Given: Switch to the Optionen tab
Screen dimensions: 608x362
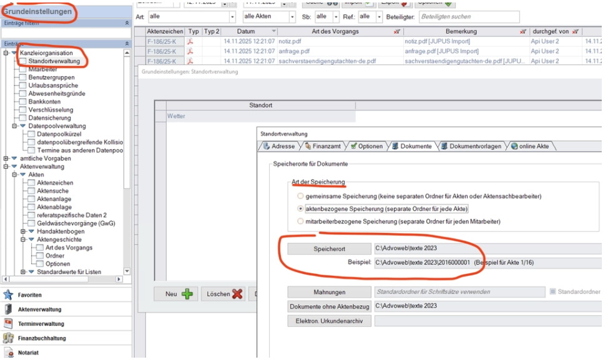Looking at the screenshot, I should (366, 146).
